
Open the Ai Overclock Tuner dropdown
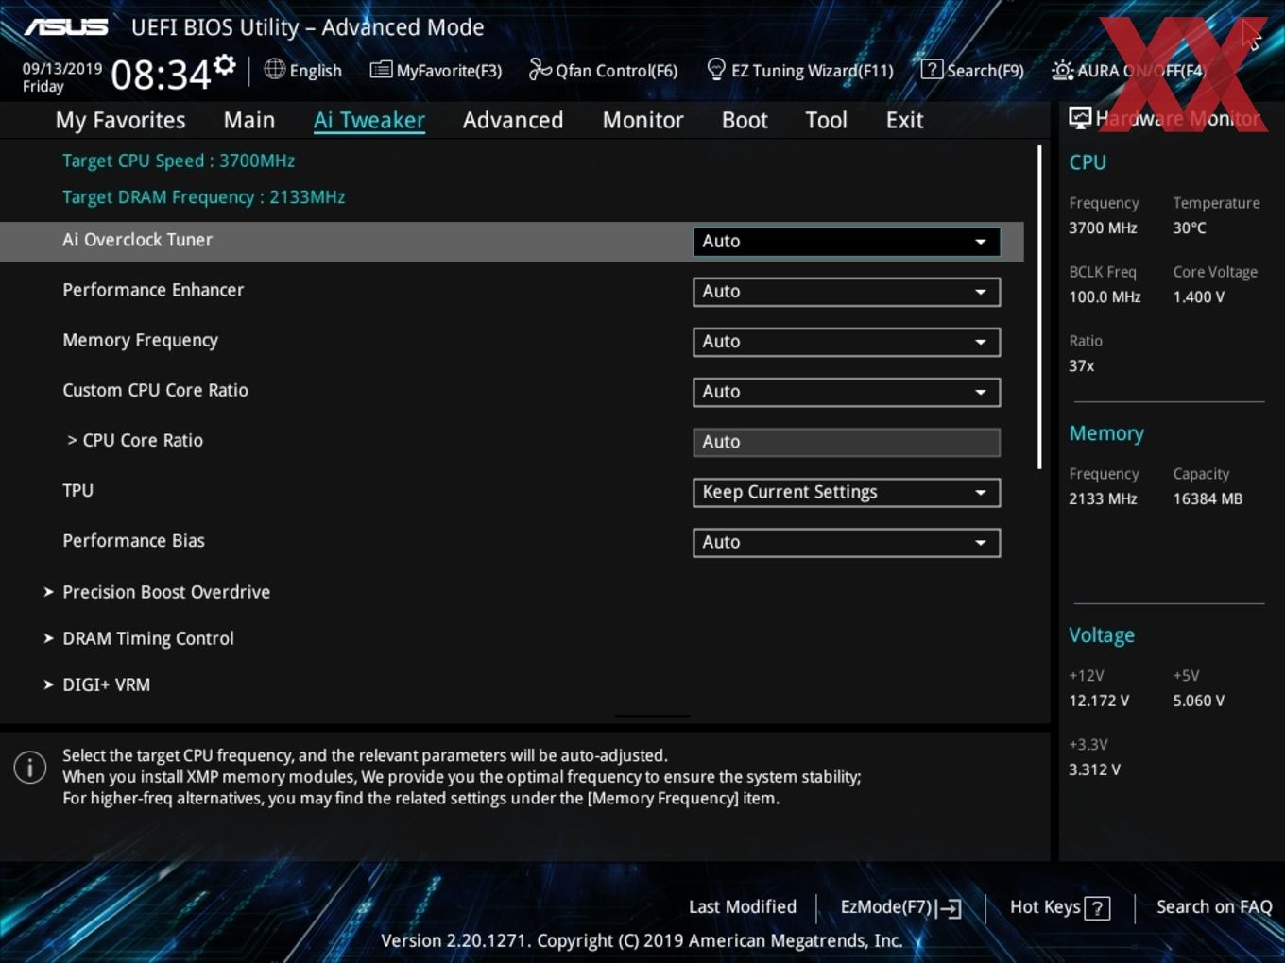click(847, 242)
